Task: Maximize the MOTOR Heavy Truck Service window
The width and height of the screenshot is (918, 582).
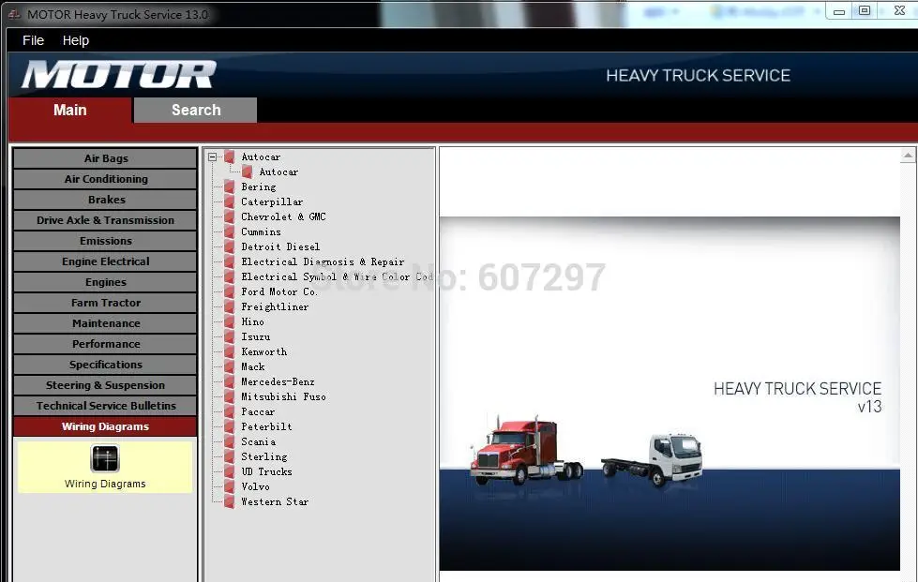Action: [x=865, y=11]
